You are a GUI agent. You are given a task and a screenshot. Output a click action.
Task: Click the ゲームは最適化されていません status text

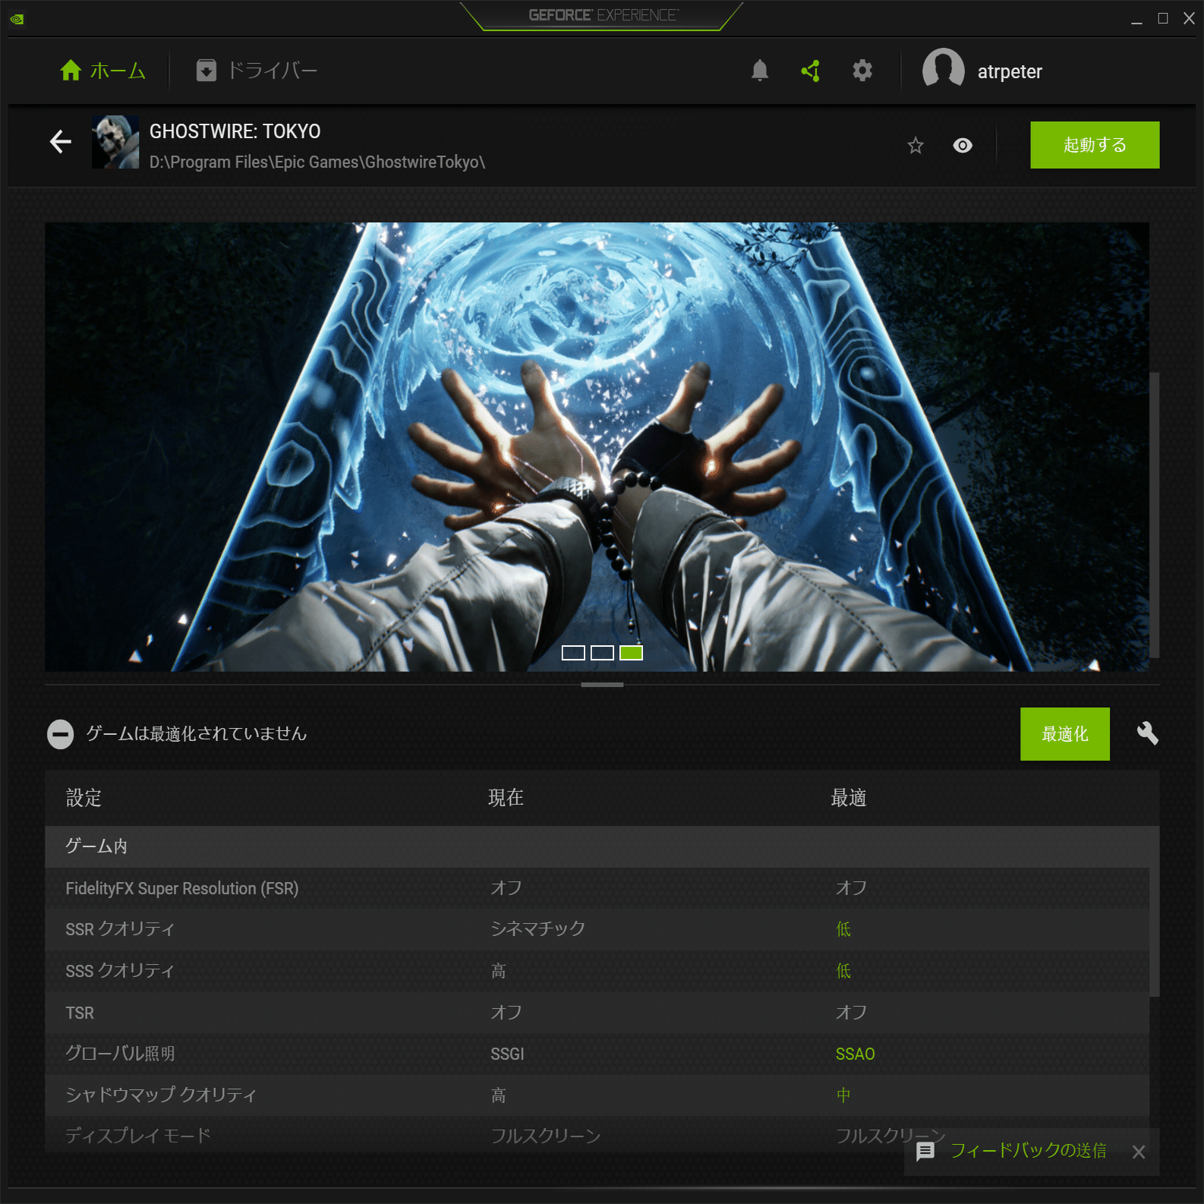(196, 733)
